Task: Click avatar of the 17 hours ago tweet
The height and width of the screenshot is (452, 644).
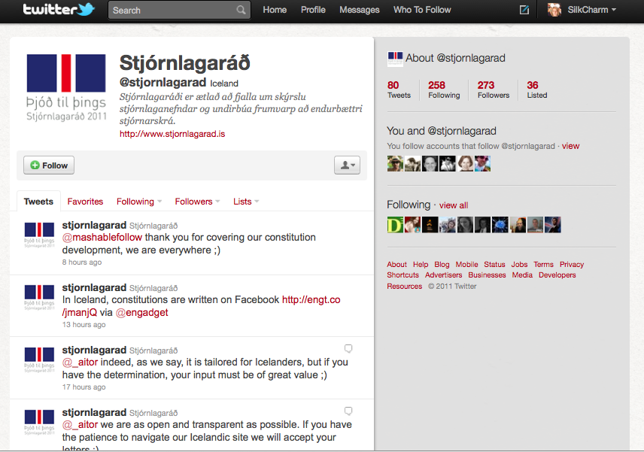Action: tap(39, 359)
